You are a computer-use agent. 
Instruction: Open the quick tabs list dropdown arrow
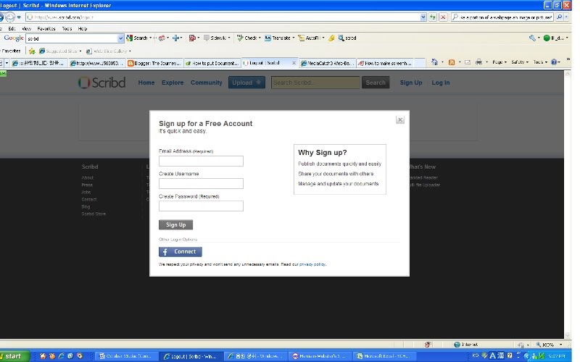[x=7, y=63]
